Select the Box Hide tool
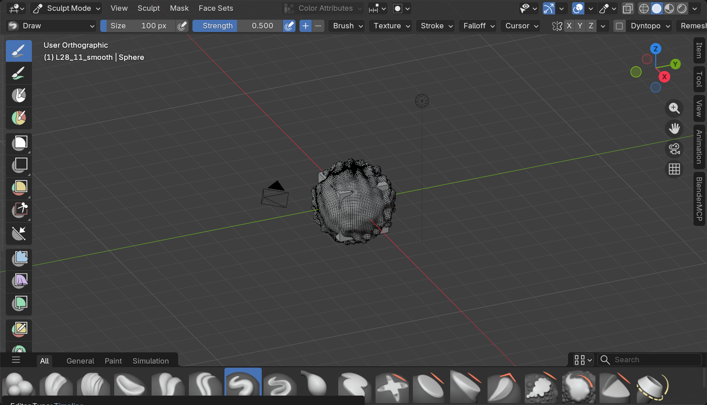 [x=19, y=166]
